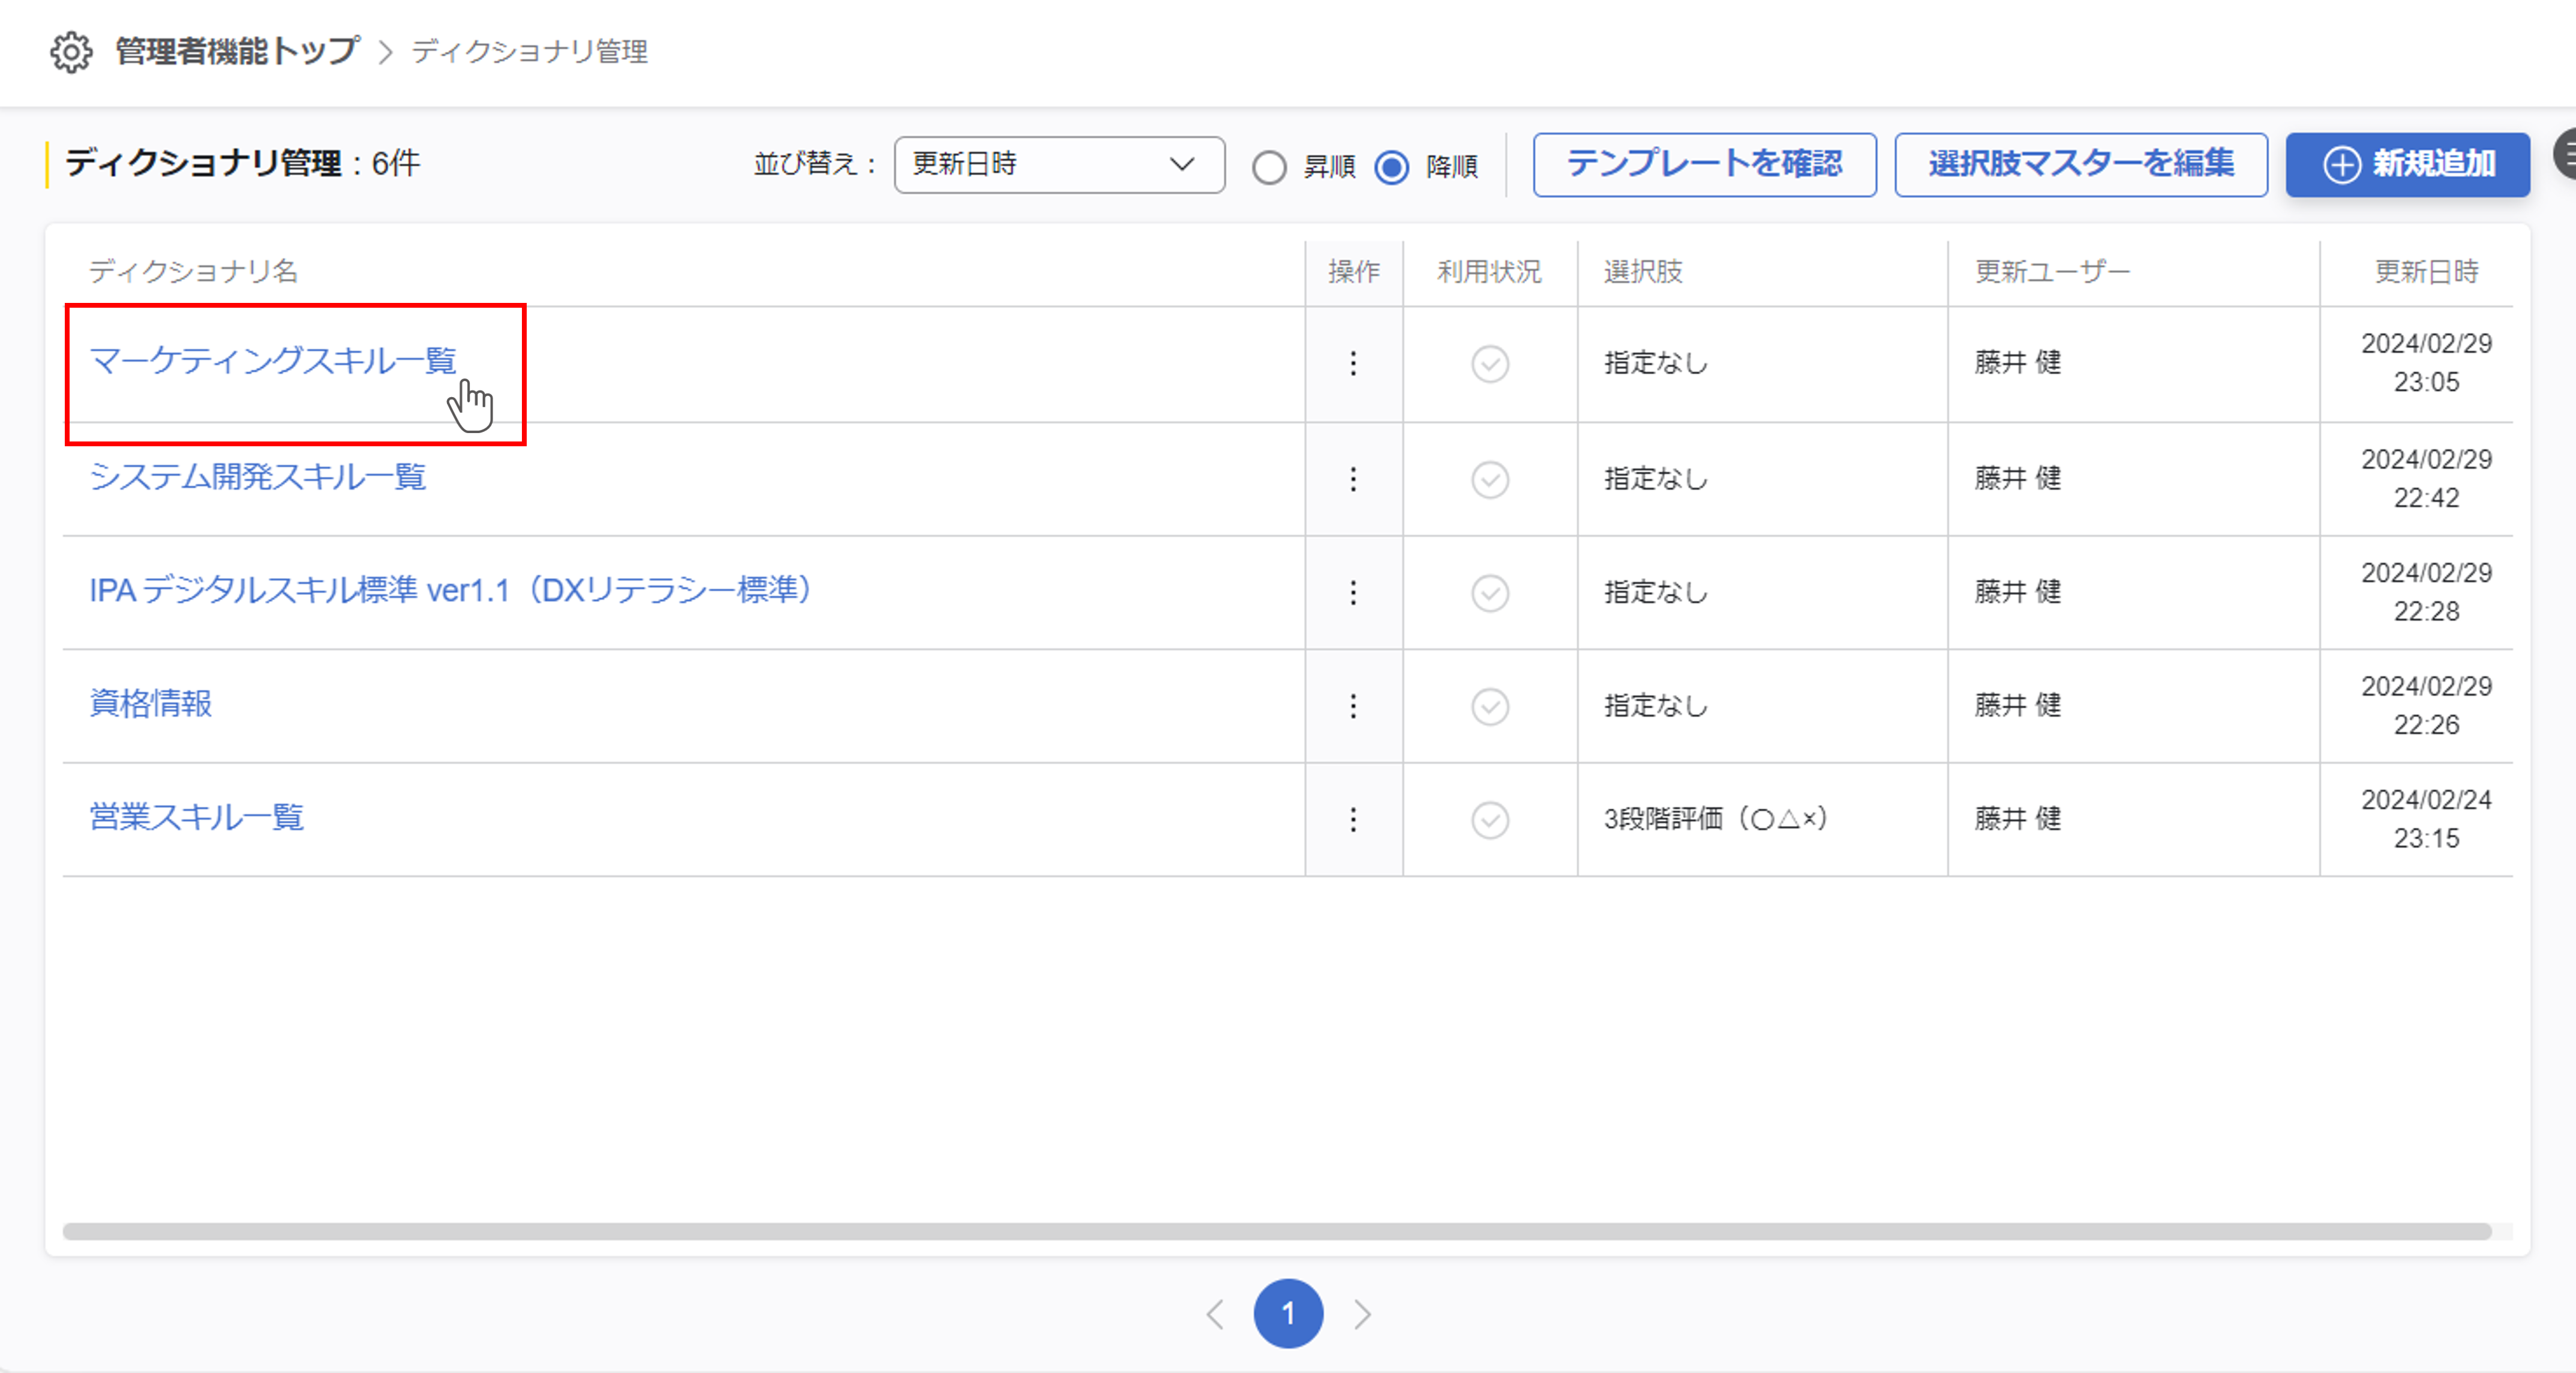2576x1373 pixels.
Task: Open kebab menu for IPA デジタルスキル標準 row
Action: click(x=1353, y=593)
